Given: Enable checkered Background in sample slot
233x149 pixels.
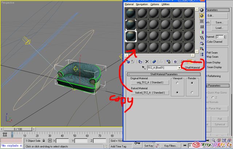Looking at the screenshot, I should click(201, 22).
